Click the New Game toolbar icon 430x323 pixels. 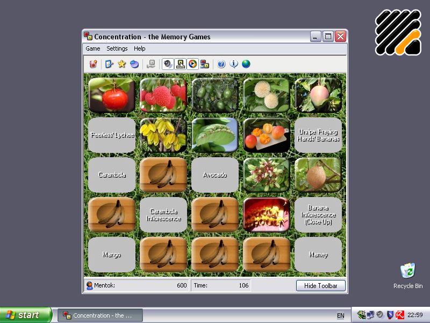click(94, 64)
